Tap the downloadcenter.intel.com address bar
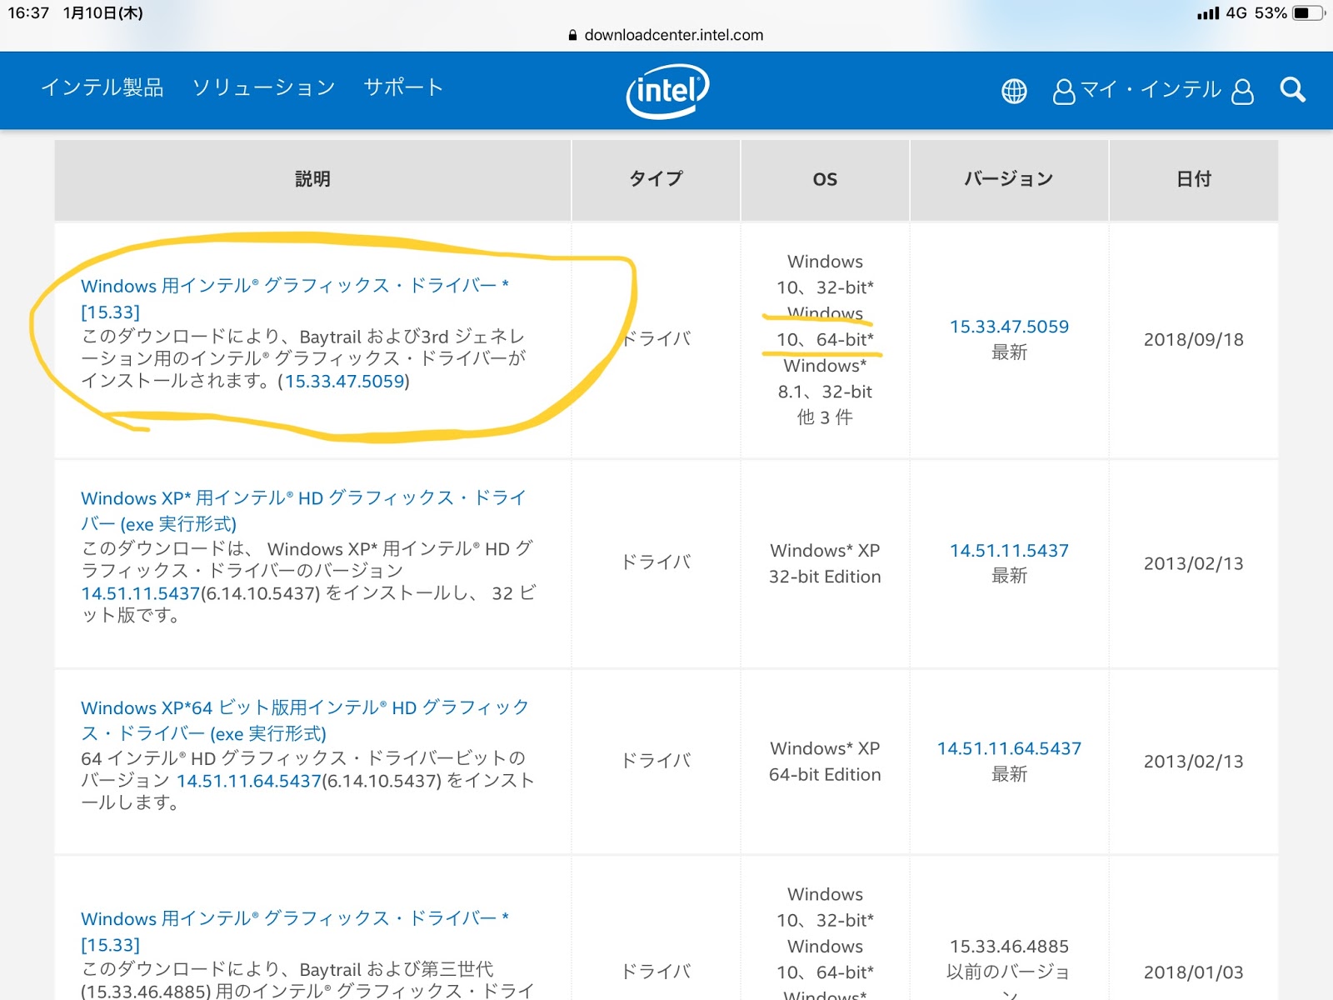This screenshot has width=1333, height=1000. coord(666,35)
